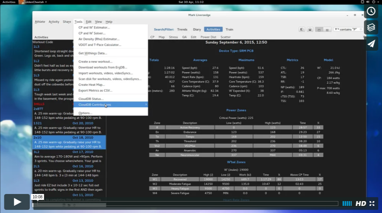Toggle HD video quality
The image size is (382, 213).
(361, 203)
